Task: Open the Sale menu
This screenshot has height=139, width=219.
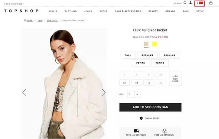Action: 186,11
